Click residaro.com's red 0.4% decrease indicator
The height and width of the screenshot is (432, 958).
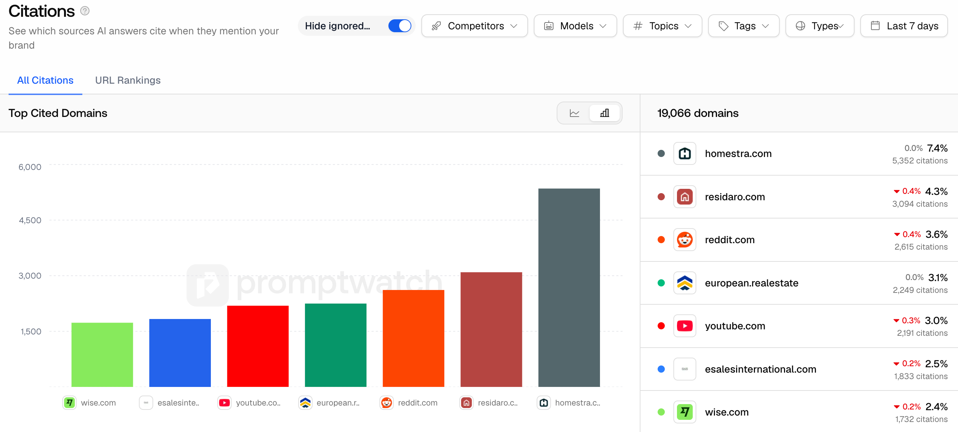pyautogui.click(x=907, y=191)
